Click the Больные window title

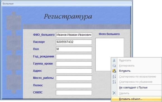click(8, 4)
